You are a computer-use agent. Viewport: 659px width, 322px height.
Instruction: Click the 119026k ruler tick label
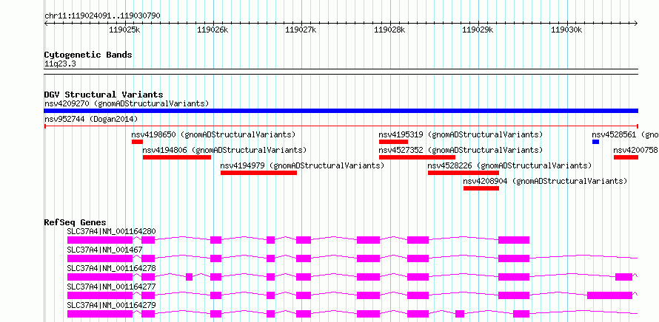[x=213, y=30]
